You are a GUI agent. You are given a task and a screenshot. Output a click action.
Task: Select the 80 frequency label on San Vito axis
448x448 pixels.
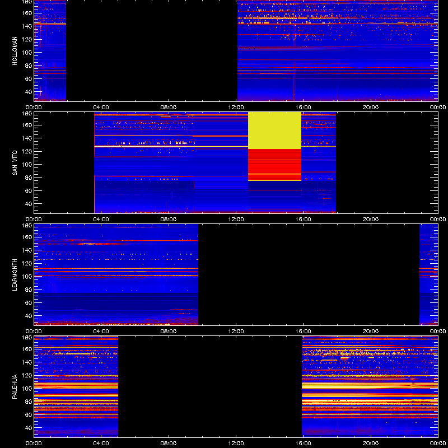click(x=29, y=178)
